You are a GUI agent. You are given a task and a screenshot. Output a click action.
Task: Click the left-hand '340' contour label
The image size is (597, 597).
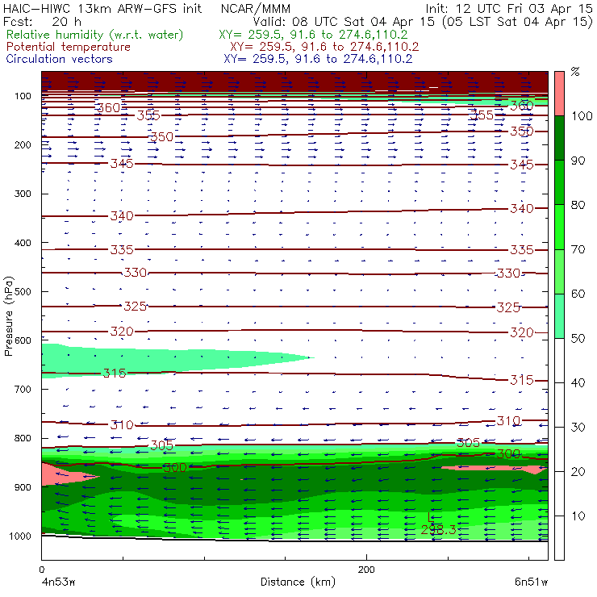122,216
